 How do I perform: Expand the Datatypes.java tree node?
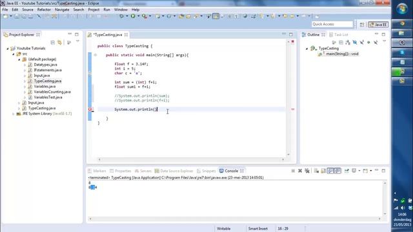click(25, 64)
